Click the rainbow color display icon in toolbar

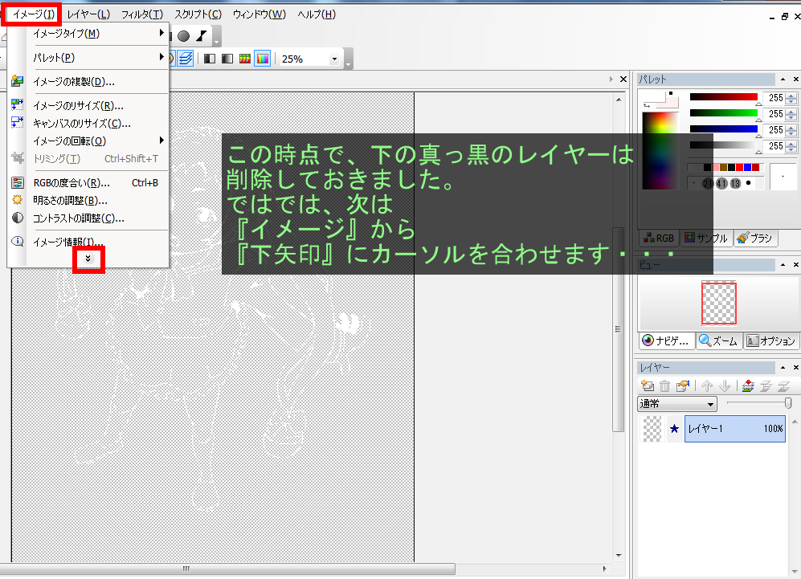[262, 59]
